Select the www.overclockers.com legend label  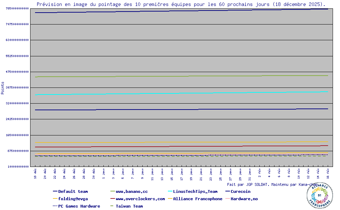click(140, 199)
